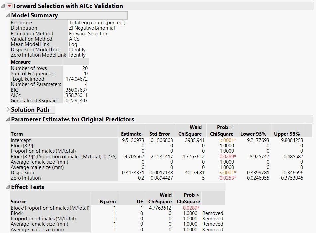Click the Source column header in Effect Tests
The width and height of the screenshot is (316, 233).
[18, 201]
